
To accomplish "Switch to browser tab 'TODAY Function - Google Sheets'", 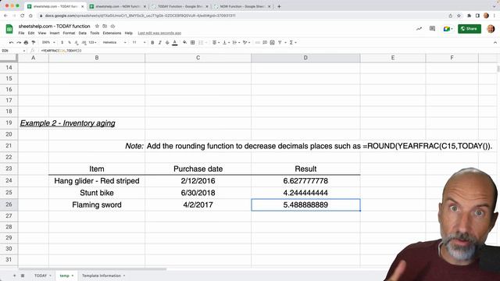I will coord(180,6).
